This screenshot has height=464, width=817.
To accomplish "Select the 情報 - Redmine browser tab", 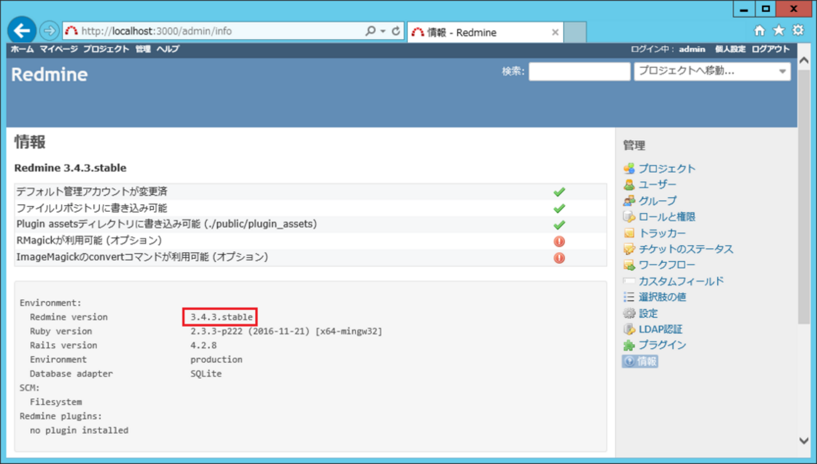I will click(x=485, y=32).
